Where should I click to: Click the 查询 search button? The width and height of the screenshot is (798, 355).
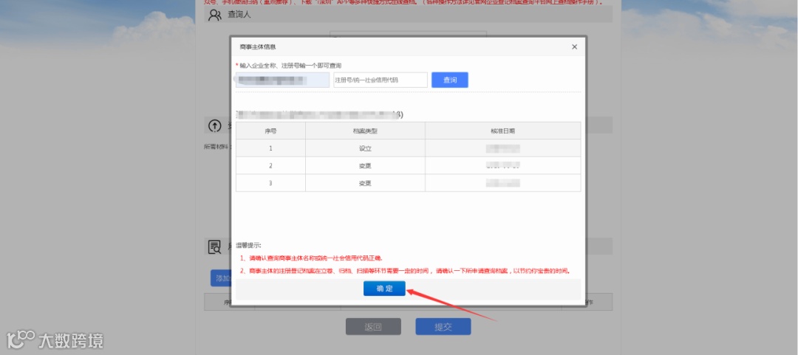coord(449,80)
